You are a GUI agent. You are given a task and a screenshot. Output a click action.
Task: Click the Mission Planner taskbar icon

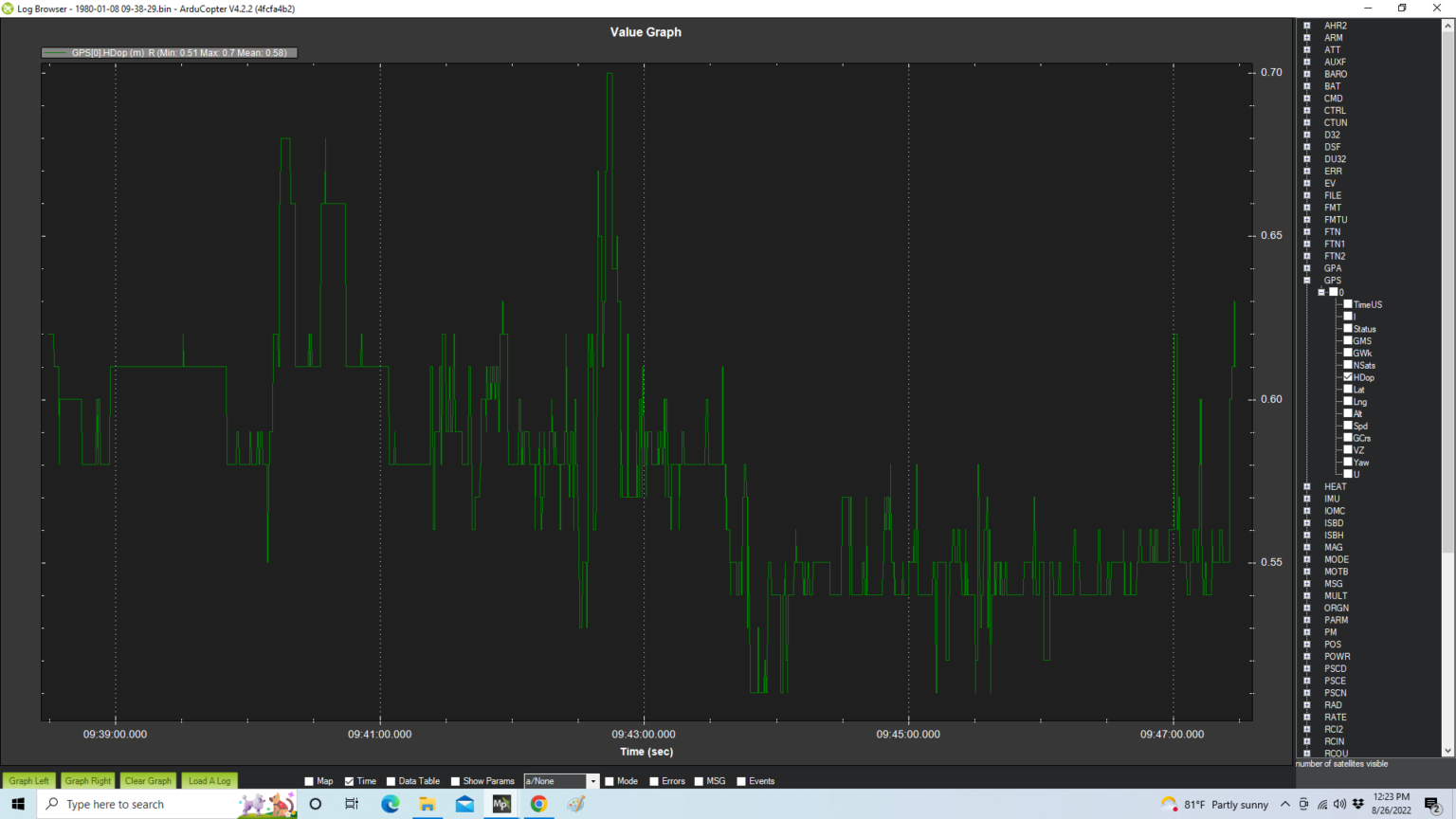point(501,804)
